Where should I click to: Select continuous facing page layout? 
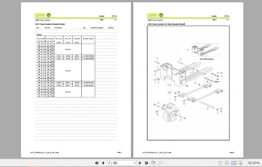point(241,163)
